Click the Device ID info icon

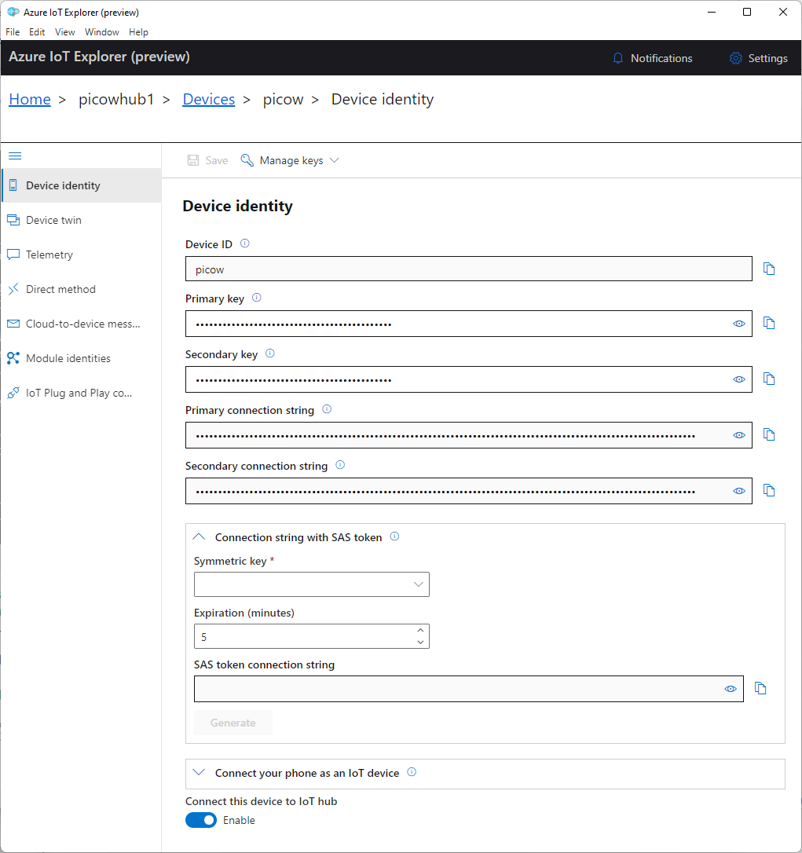tap(245, 243)
